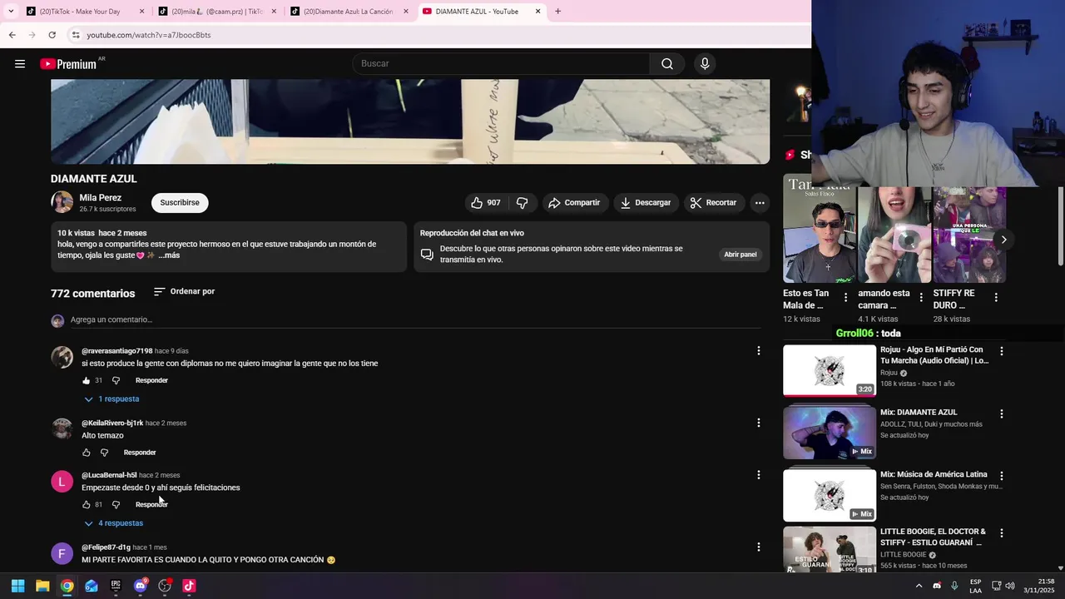Open the @LucaBernal-h5l commenter profile
Viewport: 1065px width, 599px height.
109,476
